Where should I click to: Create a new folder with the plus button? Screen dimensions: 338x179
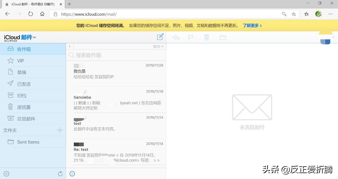point(60,130)
